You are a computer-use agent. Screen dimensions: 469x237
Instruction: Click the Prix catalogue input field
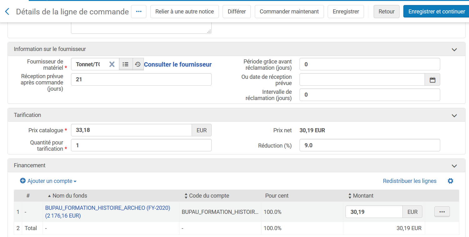131,130
